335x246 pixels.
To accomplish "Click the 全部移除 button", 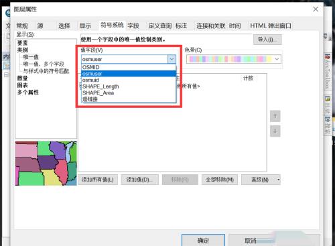I will [x=220, y=180].
